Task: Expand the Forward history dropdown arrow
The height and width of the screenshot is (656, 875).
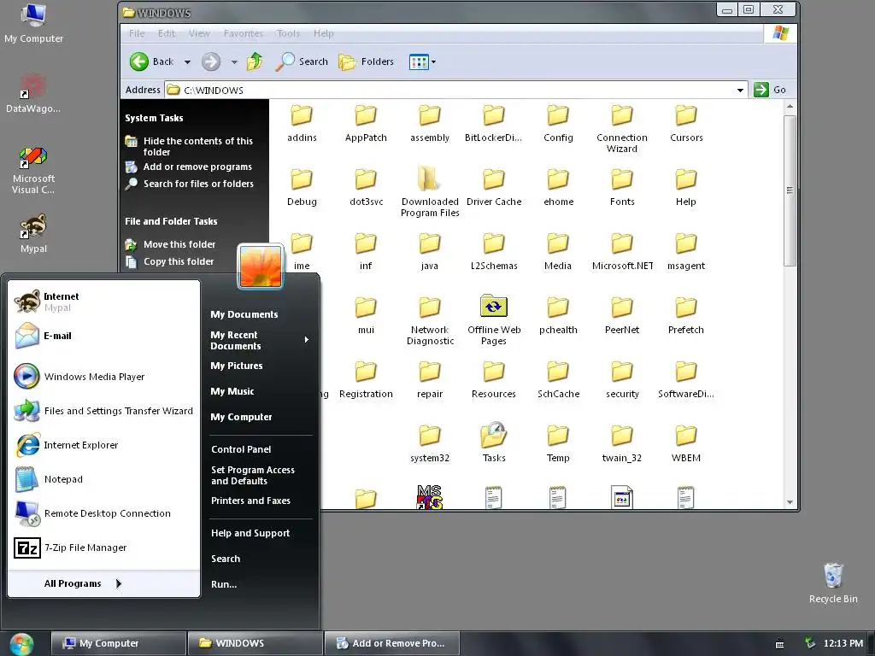Action: (x=234, y=61)
